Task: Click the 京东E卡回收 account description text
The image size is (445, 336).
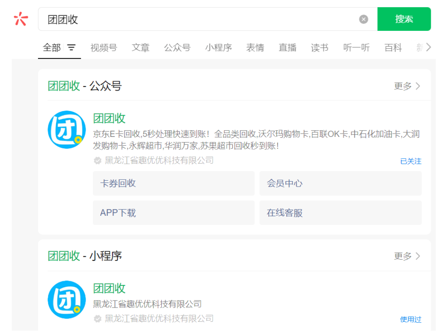Action: pyautogui.click(x=256, y=140)
